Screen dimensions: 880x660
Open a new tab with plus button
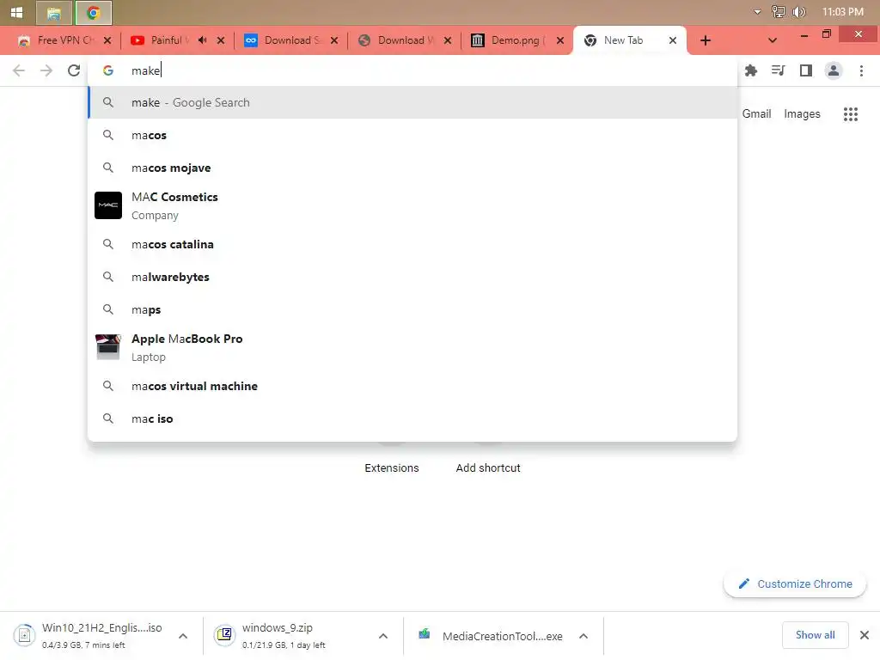pos(706,40)
